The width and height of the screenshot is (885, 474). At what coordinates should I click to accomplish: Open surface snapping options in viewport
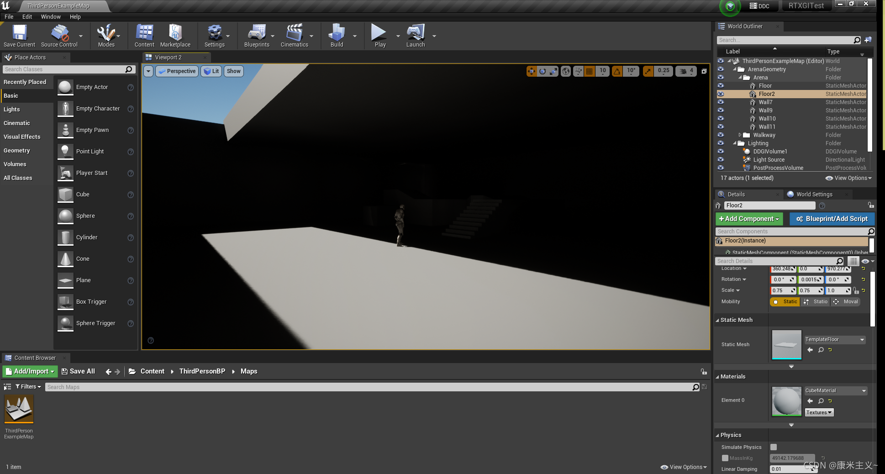pos(578,71)
